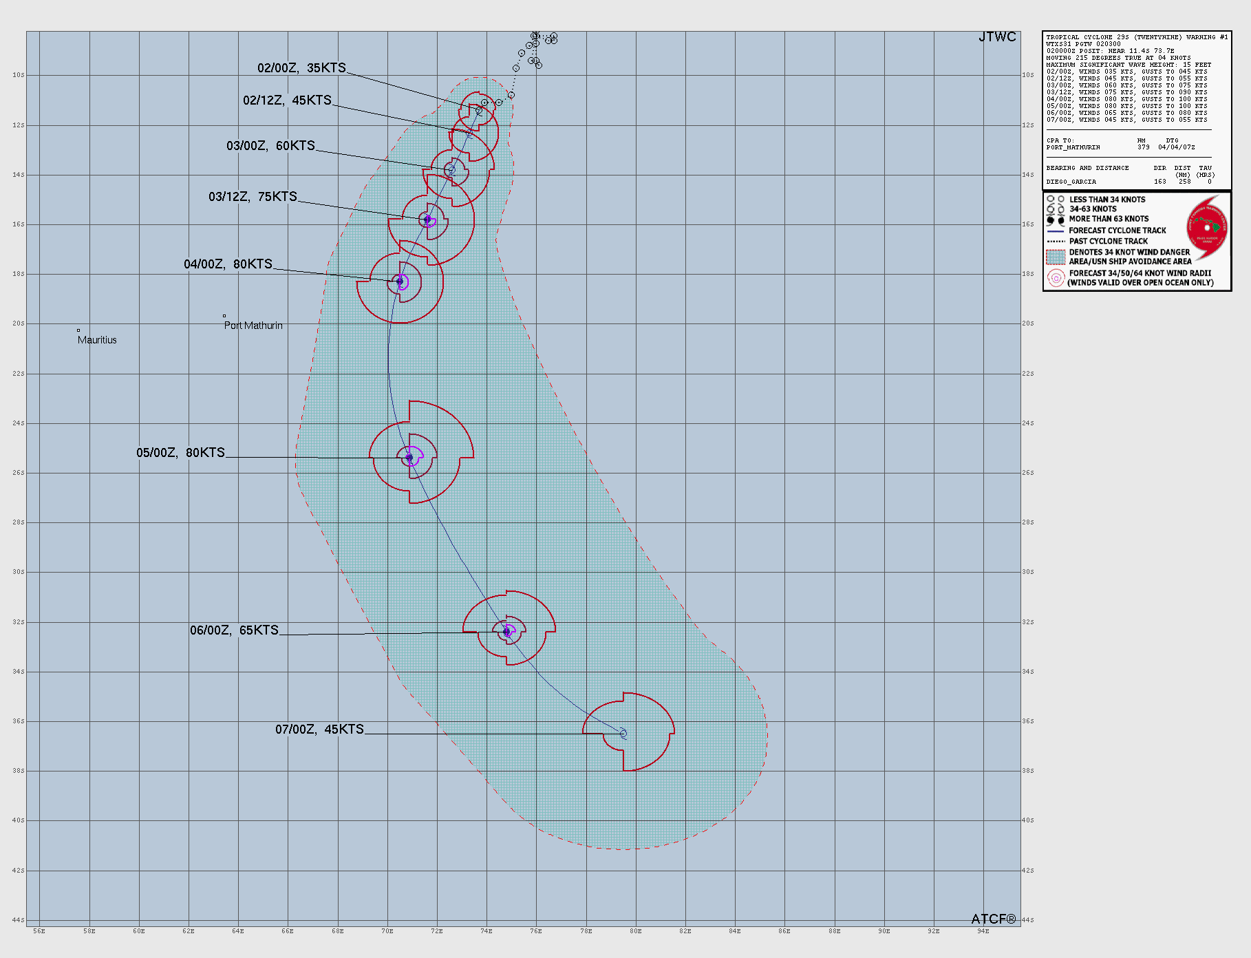Select the forecast wind radii bullseye legend icon
This screenshot has height=958, width=1251.
[1057, 279]
